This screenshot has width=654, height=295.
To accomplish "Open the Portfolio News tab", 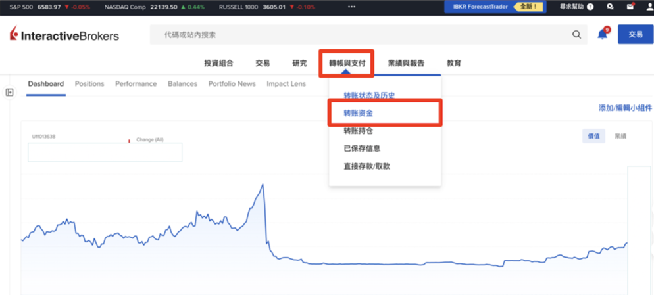I will pos(232,84).
